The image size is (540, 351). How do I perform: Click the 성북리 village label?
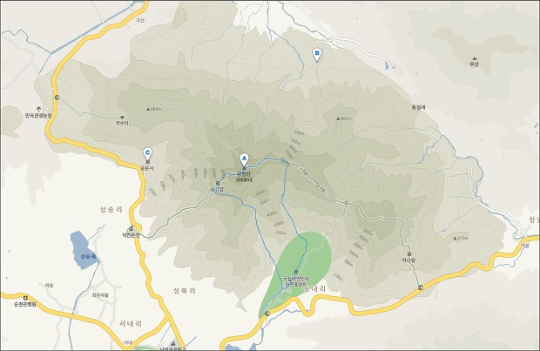pyautogui.click(x=185, y=291)
